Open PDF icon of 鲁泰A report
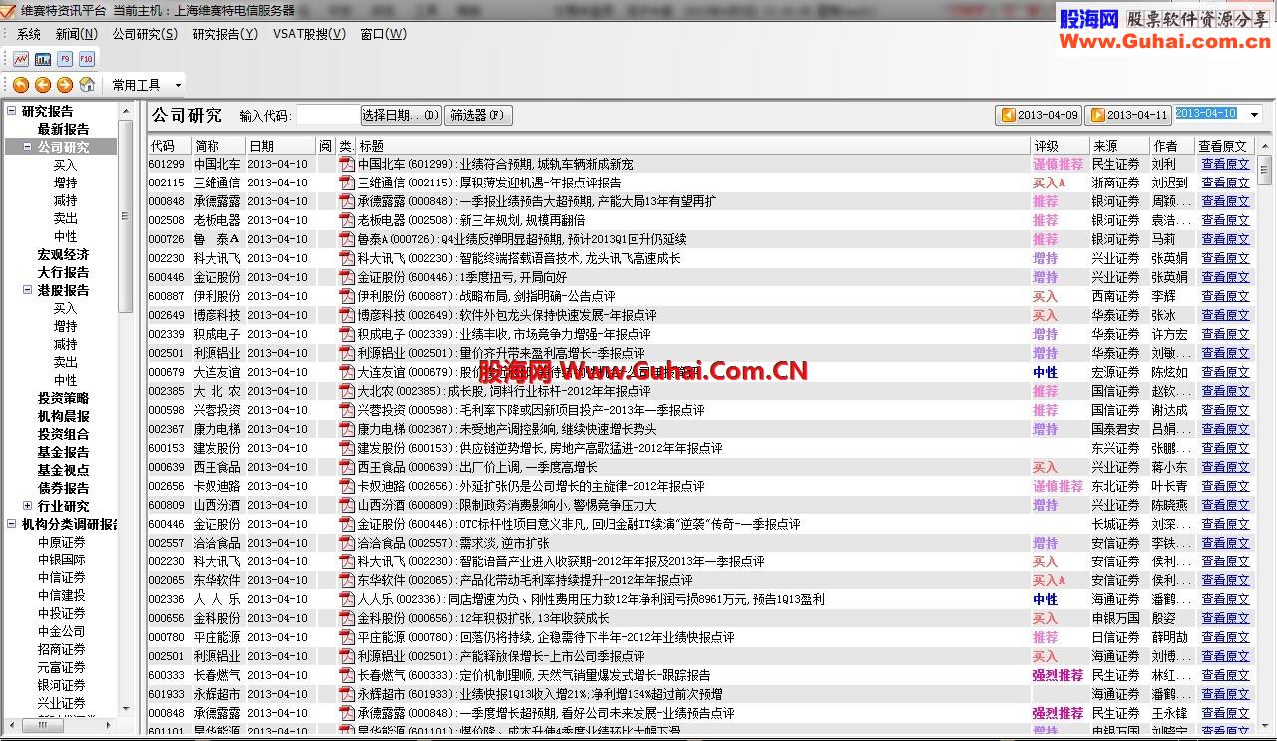This screenshot has height=741, width=1277. (347, 239)
